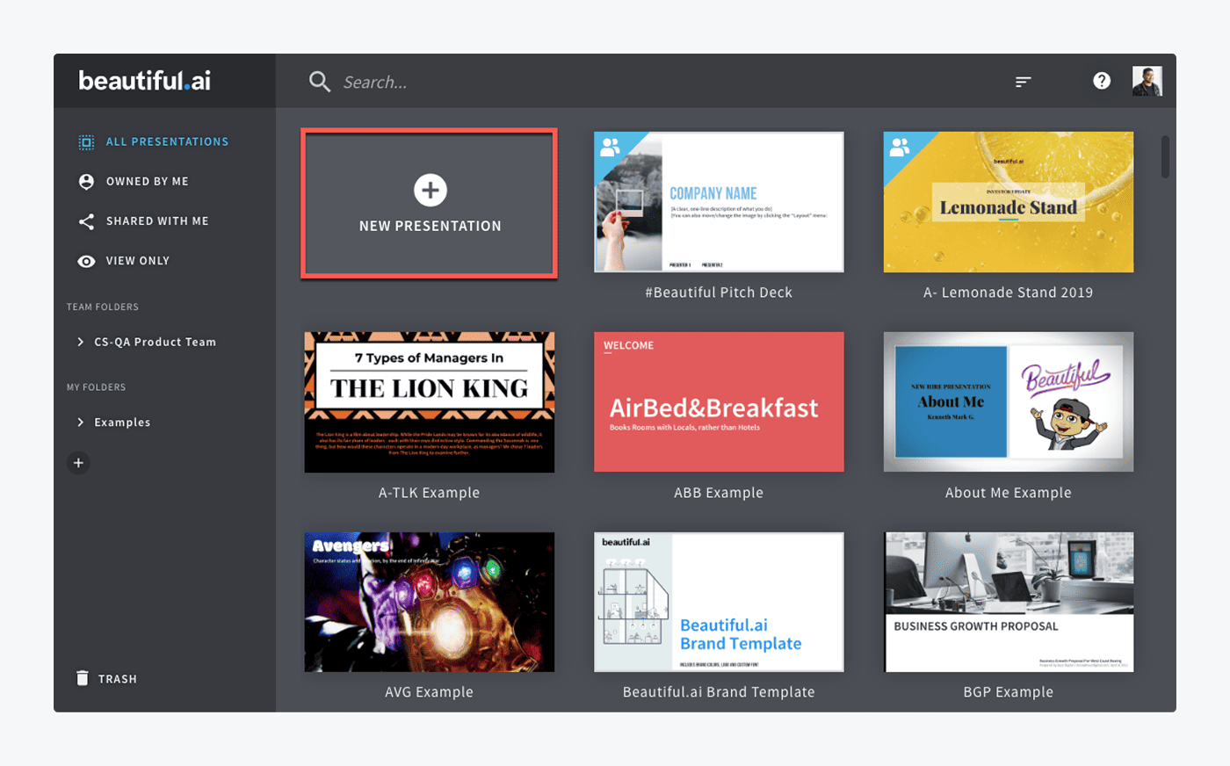Open the user profile avatar
This screenshot has height=766, width=1230.
pyautogui.click(x=1147, y=81)
